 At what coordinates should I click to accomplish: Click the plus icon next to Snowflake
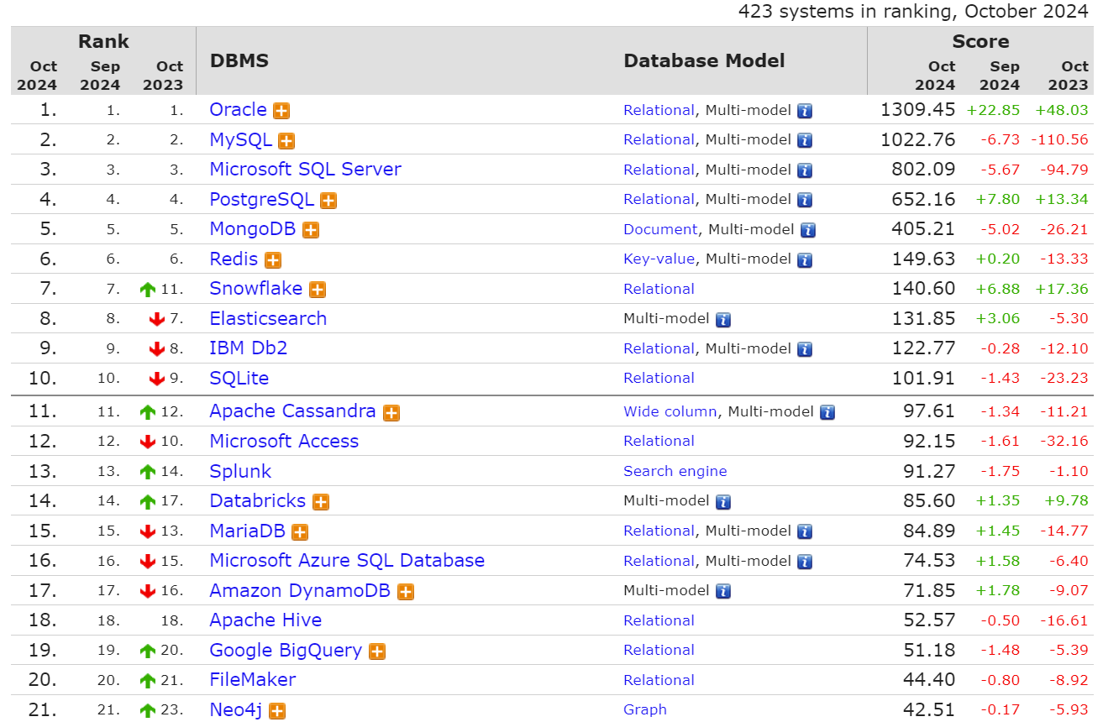pos(317,290)
